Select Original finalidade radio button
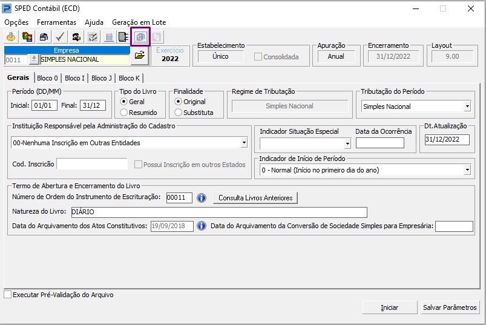The image size is (486, 325). coord(178,102)
